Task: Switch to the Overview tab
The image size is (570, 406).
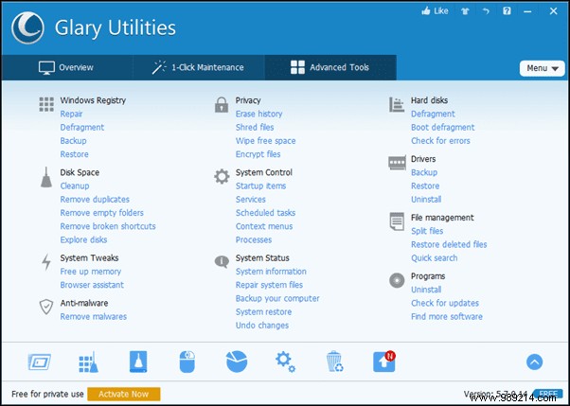Action: pyautogui.click(x=67, y=67)
